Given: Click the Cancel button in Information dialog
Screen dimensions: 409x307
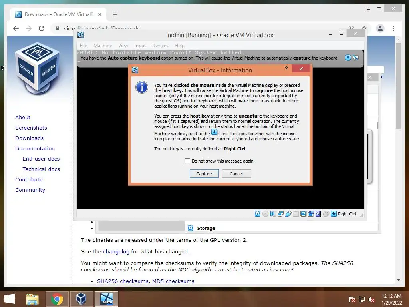Looking at the screenshot, I should click(236, 174).
